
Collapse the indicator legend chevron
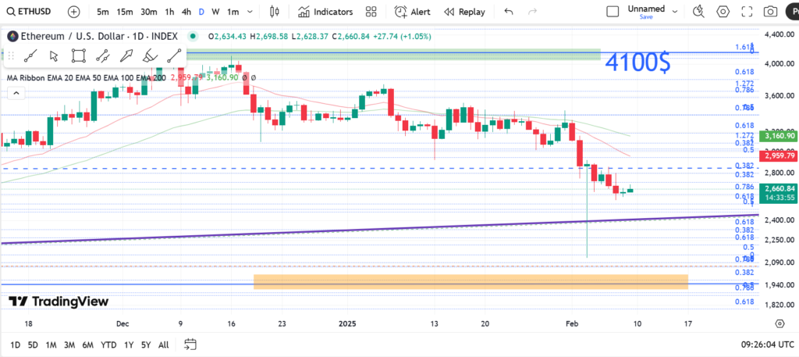tap(15, 92)
